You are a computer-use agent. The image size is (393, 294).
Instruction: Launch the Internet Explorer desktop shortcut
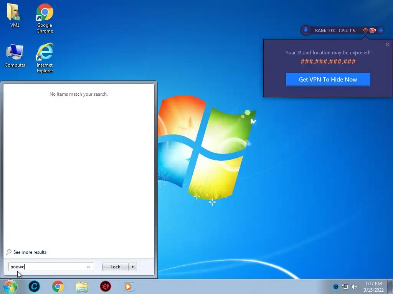(45, 58)
